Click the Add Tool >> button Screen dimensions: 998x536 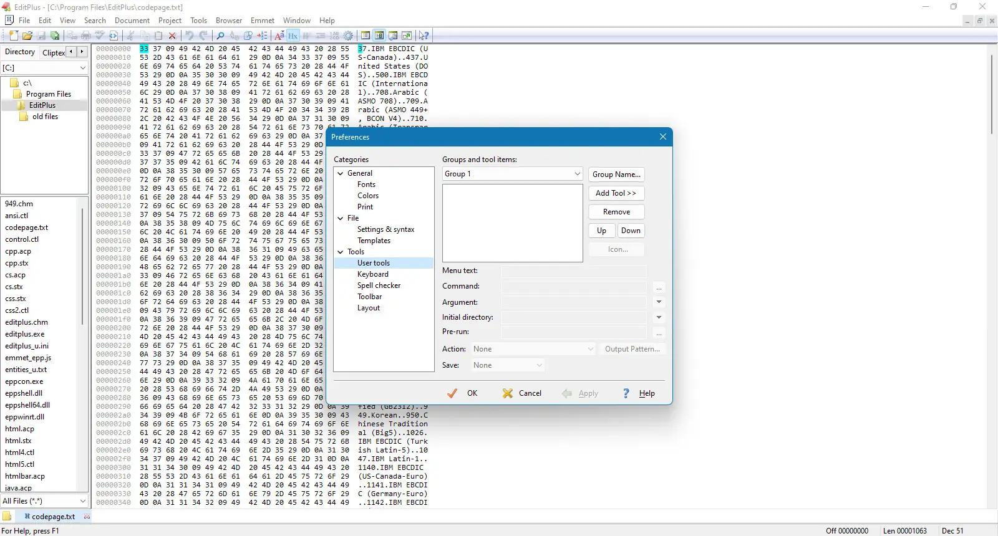point(616,193)
